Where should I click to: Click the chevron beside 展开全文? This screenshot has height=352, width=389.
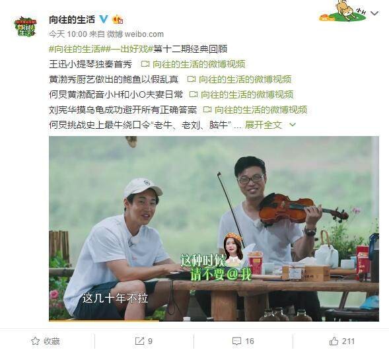(x=293, y=125)
